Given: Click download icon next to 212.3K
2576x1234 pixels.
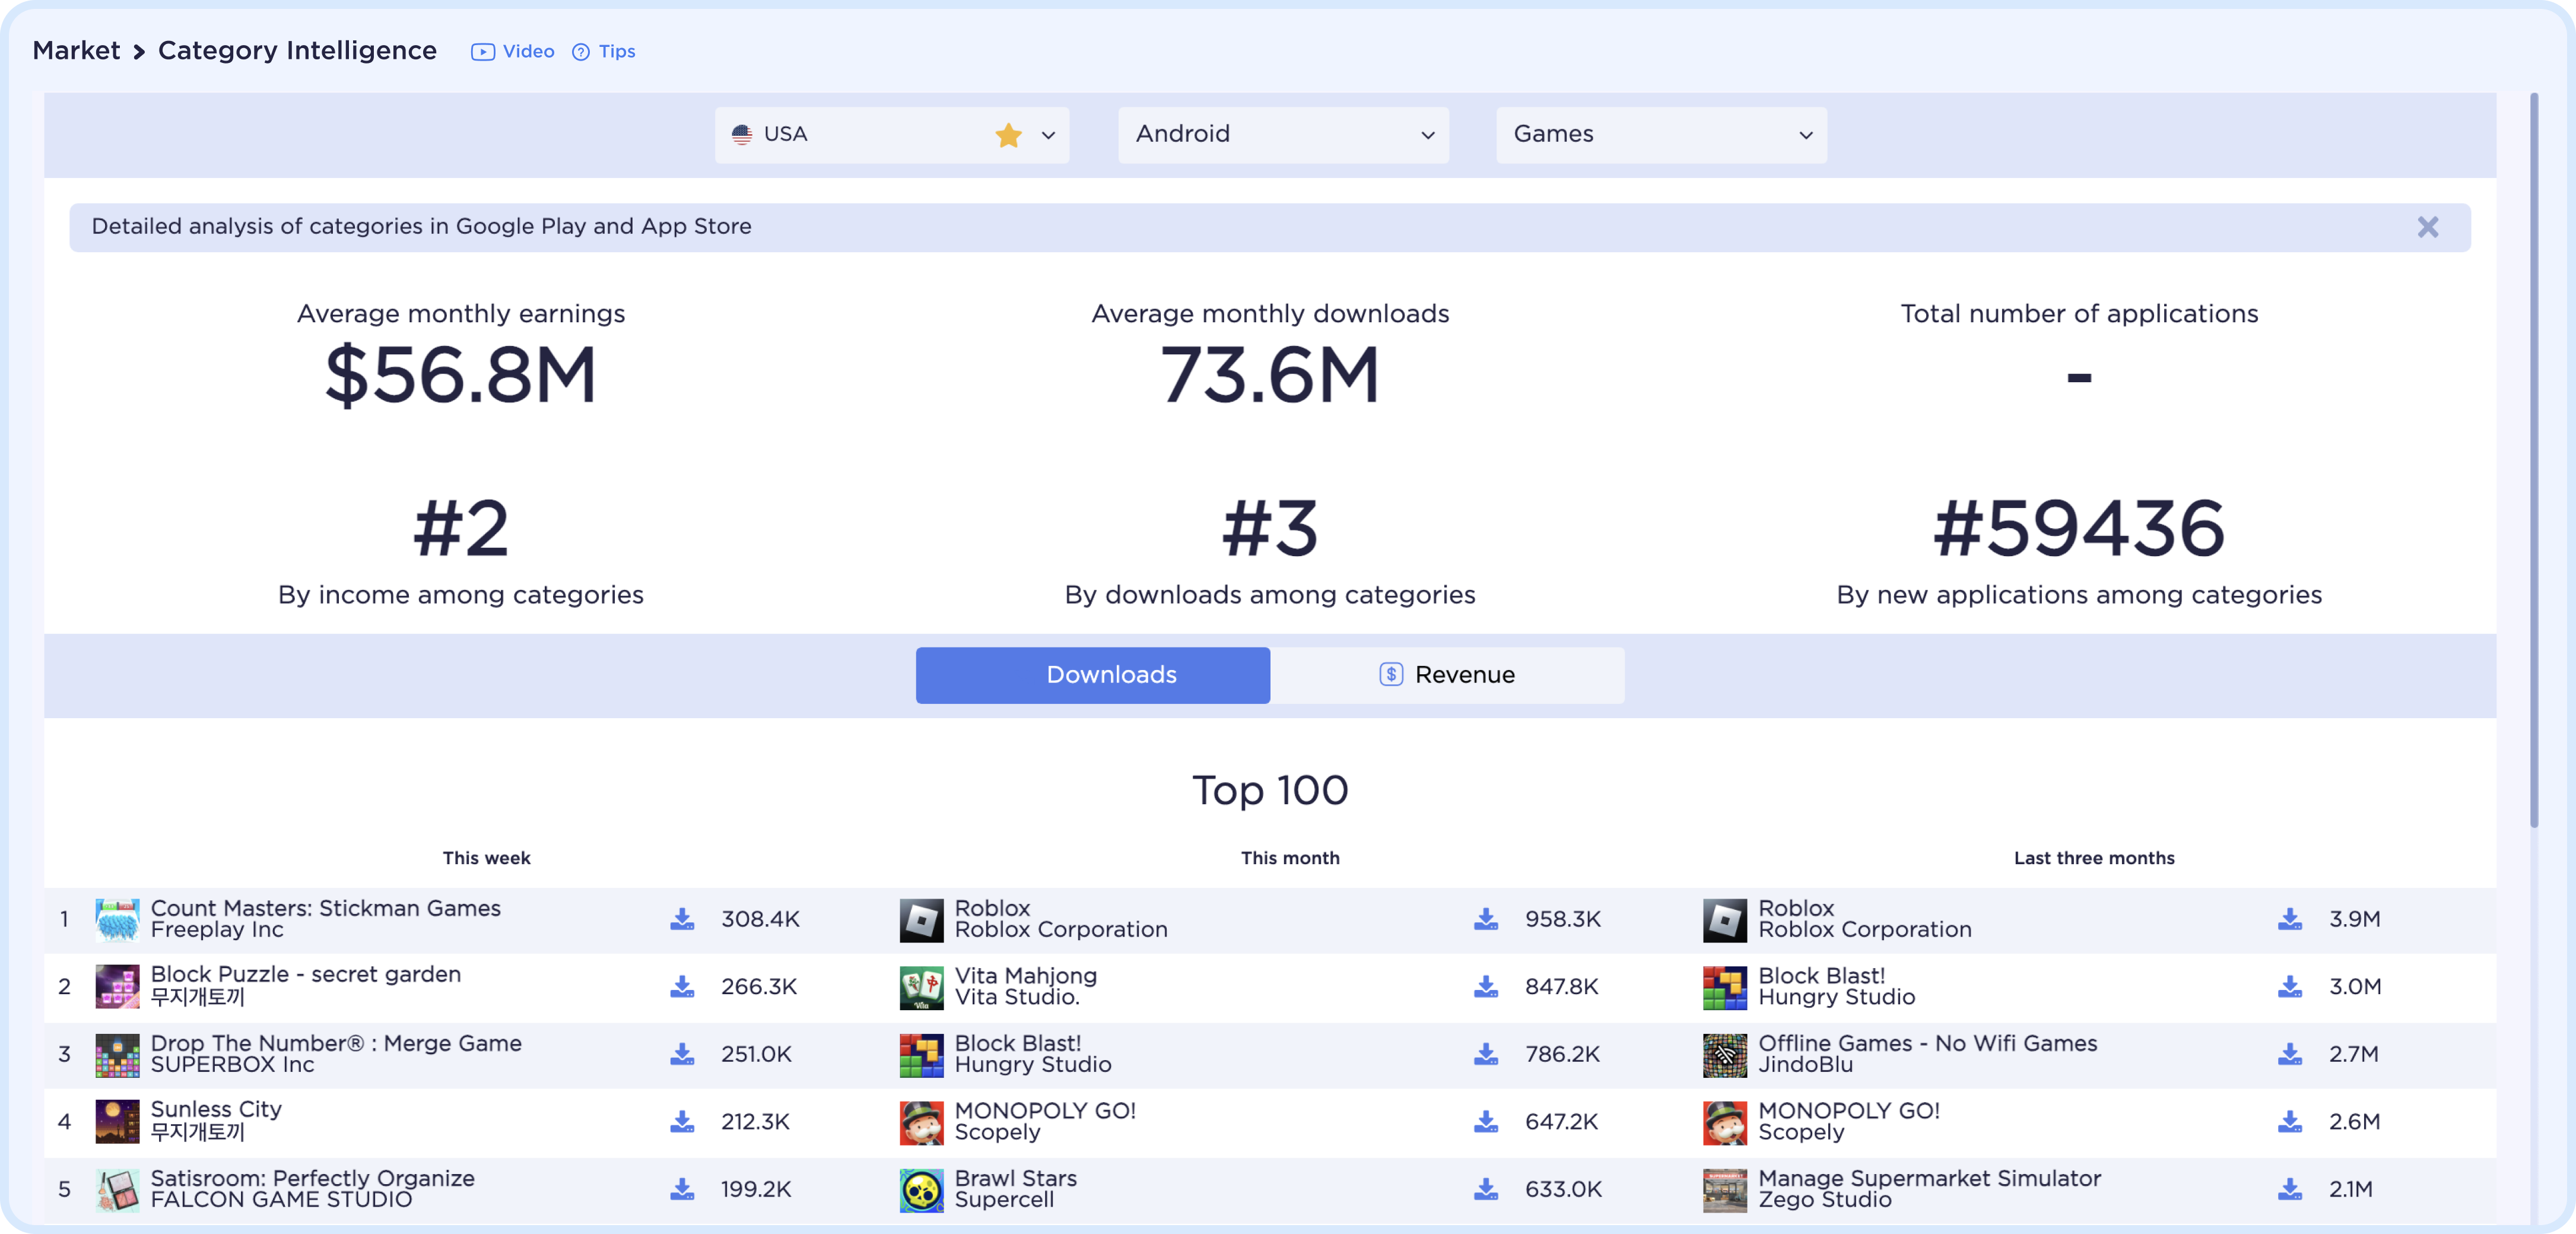Looking at the screenshot, I should pos(682,1121).
